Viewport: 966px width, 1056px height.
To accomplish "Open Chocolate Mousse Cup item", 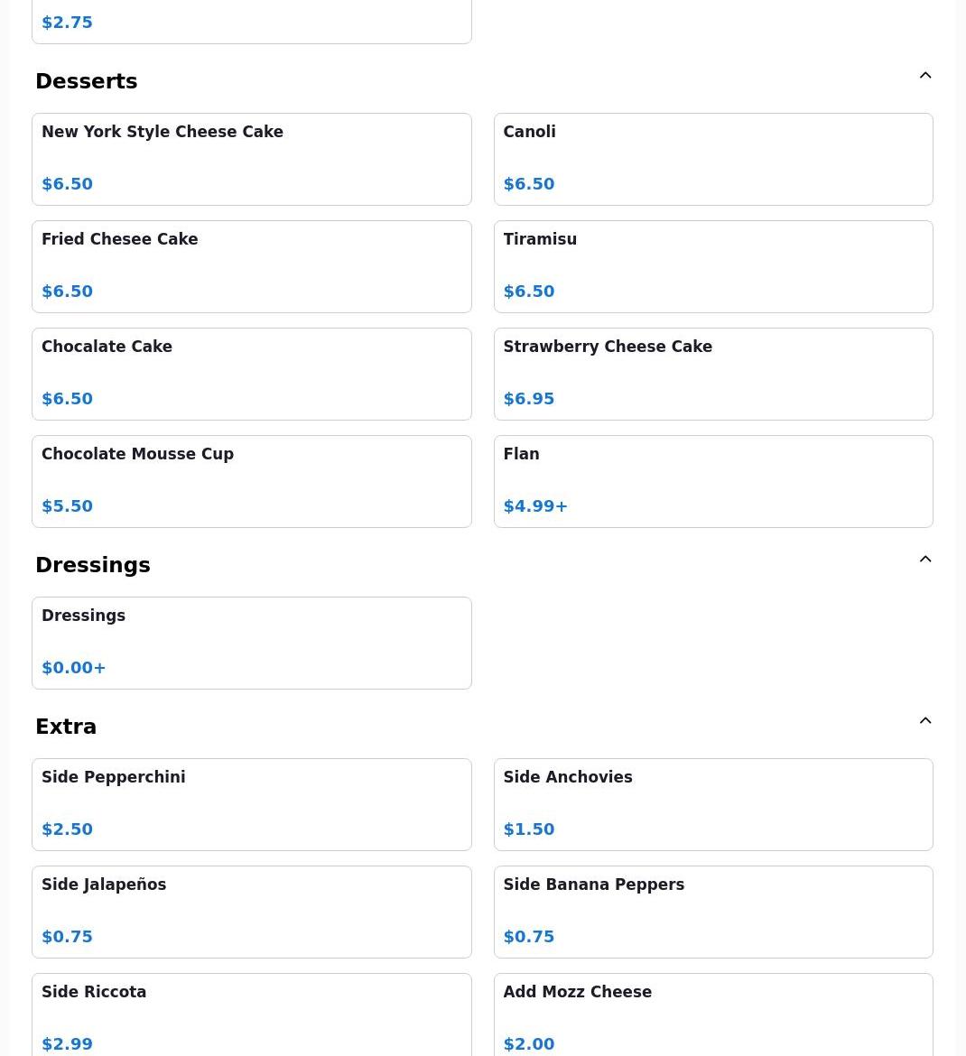I will [x=251, y=482].
